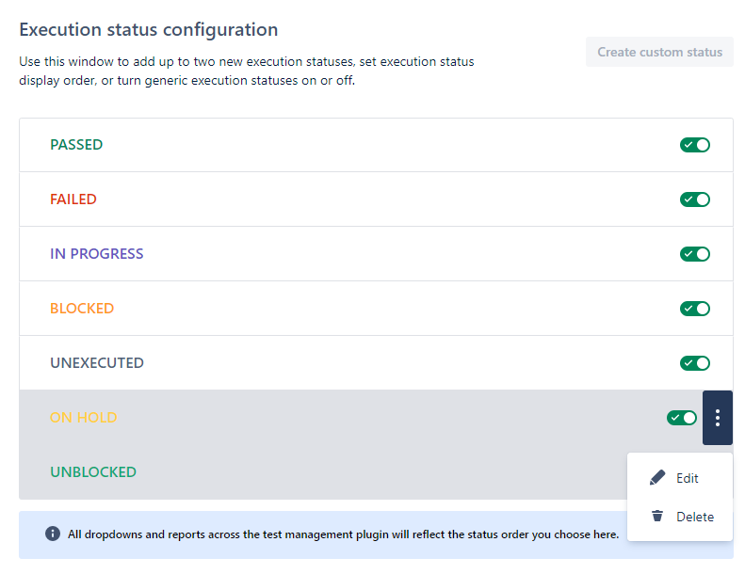Disable the ON HOLD status toggle

click(x=682, y=418)
